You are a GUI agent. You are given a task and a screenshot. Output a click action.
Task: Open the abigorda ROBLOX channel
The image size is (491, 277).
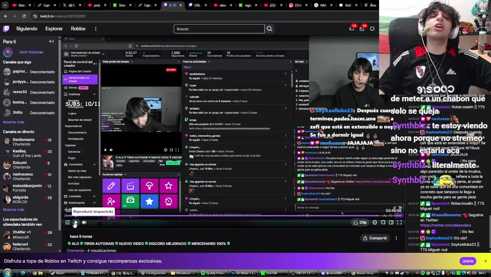[29, 200]
